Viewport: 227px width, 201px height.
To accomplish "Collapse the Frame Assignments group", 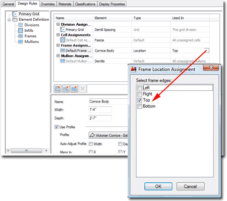I will coord(58,45).
